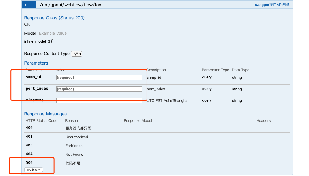Click inside the port_index required input field
Image resolution: width=309 pixels, height=176 pixels.
tap(99, 89)
